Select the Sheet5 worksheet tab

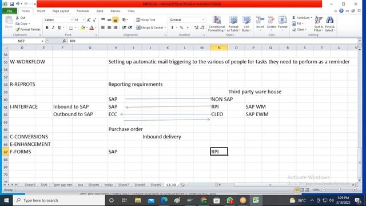30,185
